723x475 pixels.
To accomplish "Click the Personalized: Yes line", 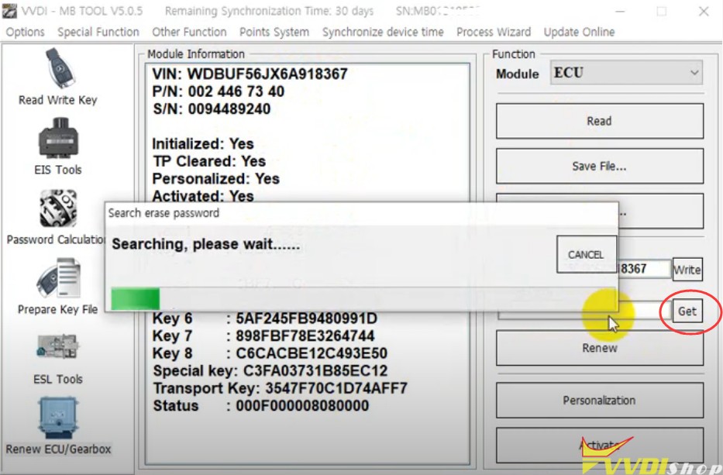I will [x=215, y=179].
